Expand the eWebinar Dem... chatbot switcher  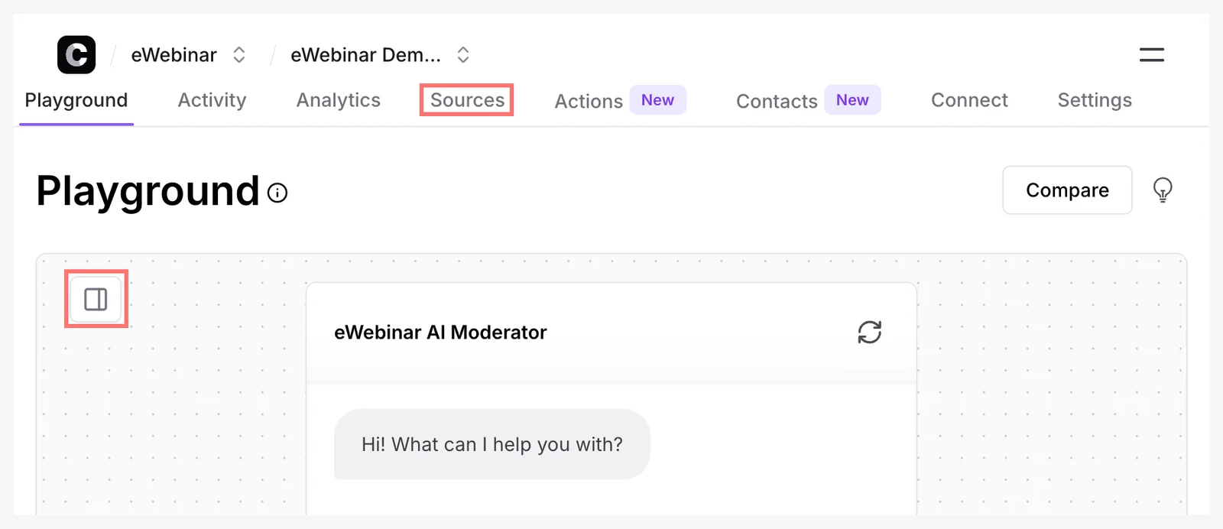(x=463, y=54)
